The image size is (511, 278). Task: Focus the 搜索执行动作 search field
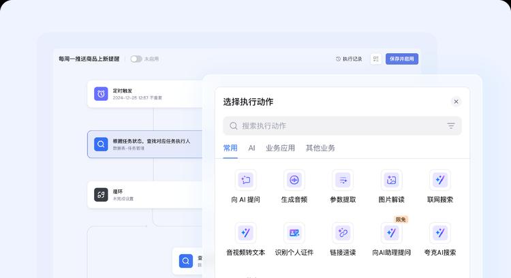tap(342, 126)
